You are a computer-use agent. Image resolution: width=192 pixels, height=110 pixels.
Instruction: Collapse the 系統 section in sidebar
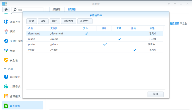5,69
